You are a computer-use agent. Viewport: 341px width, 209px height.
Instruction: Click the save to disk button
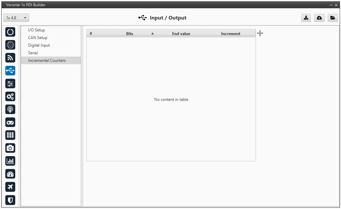pyautogui.click(x=306, y=18)
